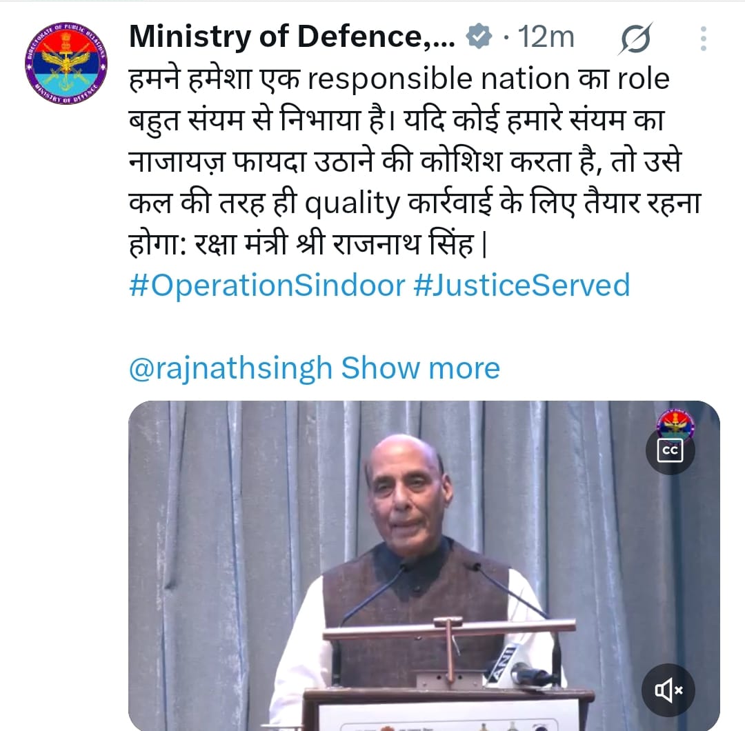Click the blue verified badge
The height and width of the screenshot is (731, 745).
coord(479,37)
